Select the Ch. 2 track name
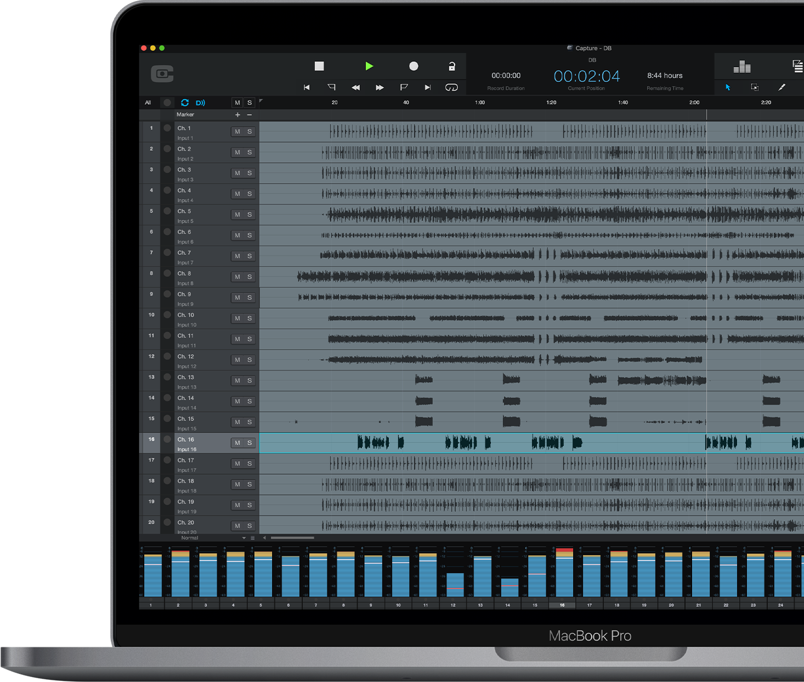 coord(184,149)
